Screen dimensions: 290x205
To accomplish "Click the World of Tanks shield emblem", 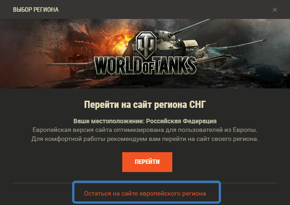I will tap(146, 44).
